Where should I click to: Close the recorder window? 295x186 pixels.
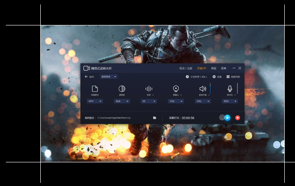click(x=240, y=68)
